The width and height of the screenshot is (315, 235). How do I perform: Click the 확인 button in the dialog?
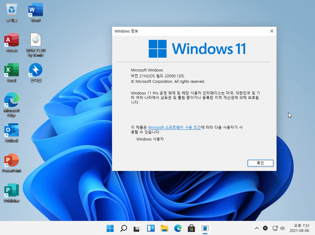tap(260, 163)
